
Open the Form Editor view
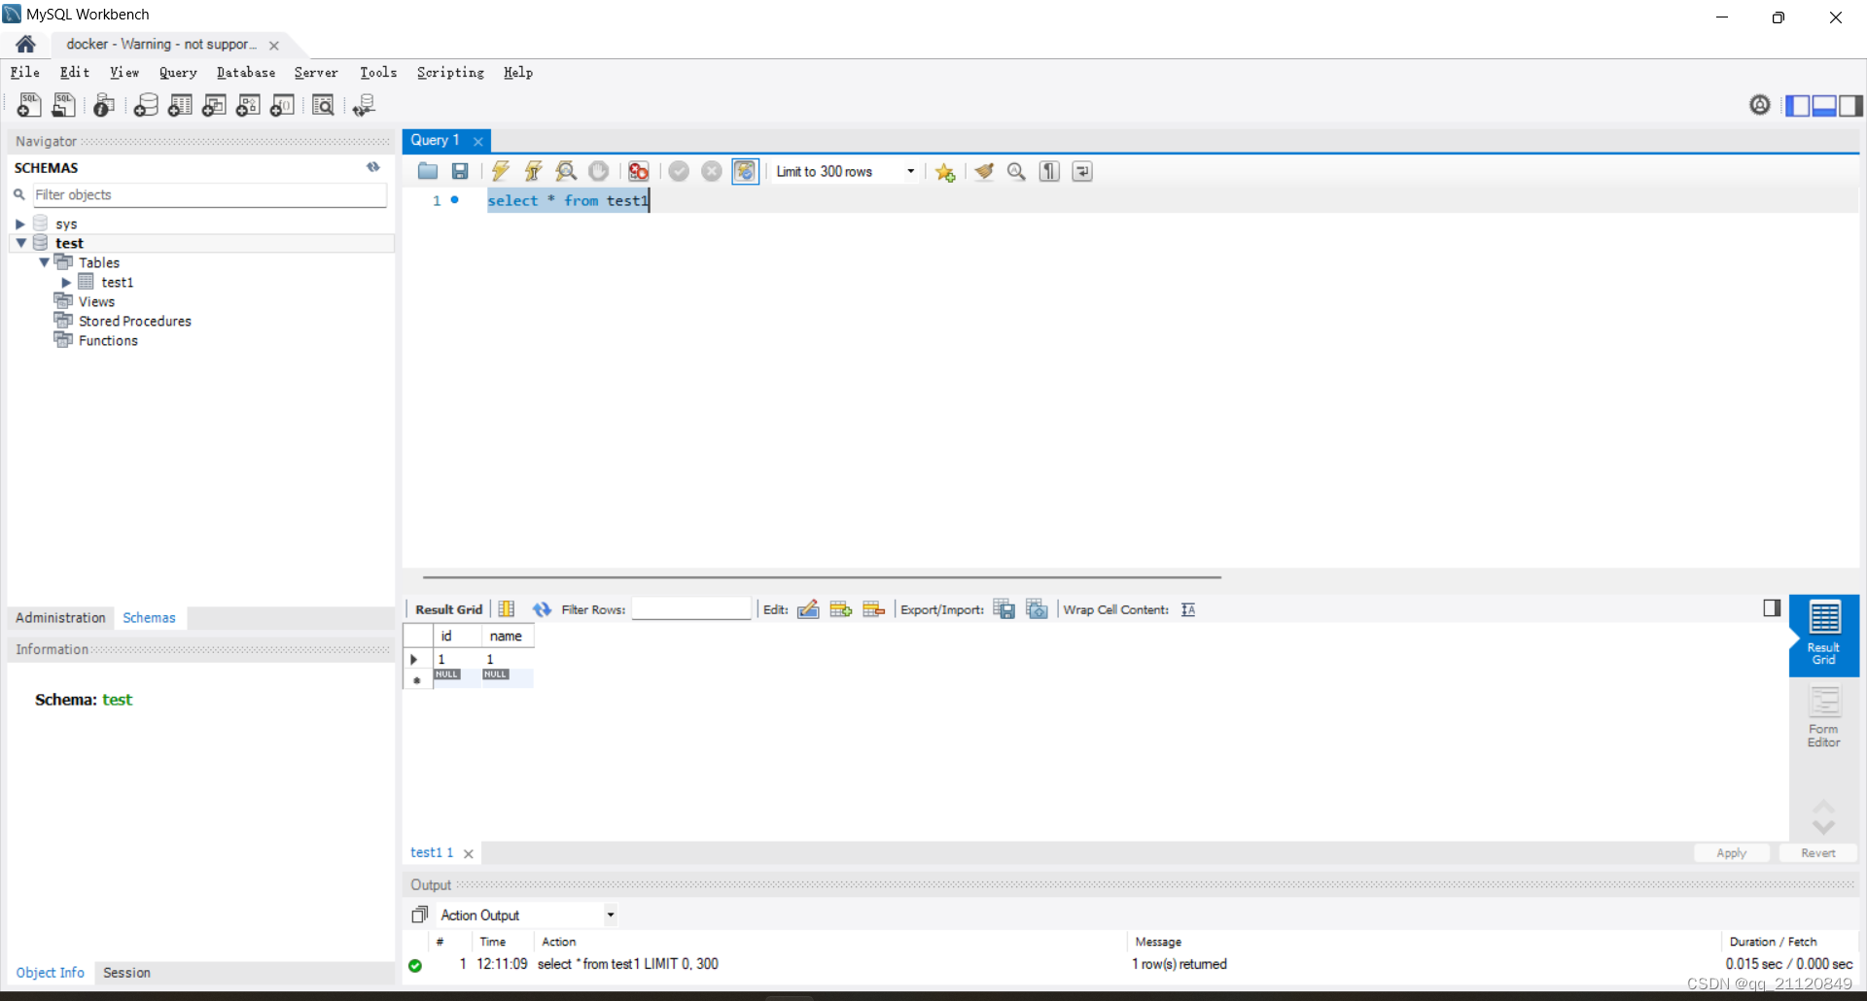pyautogui.click(x=1824, y=716)
